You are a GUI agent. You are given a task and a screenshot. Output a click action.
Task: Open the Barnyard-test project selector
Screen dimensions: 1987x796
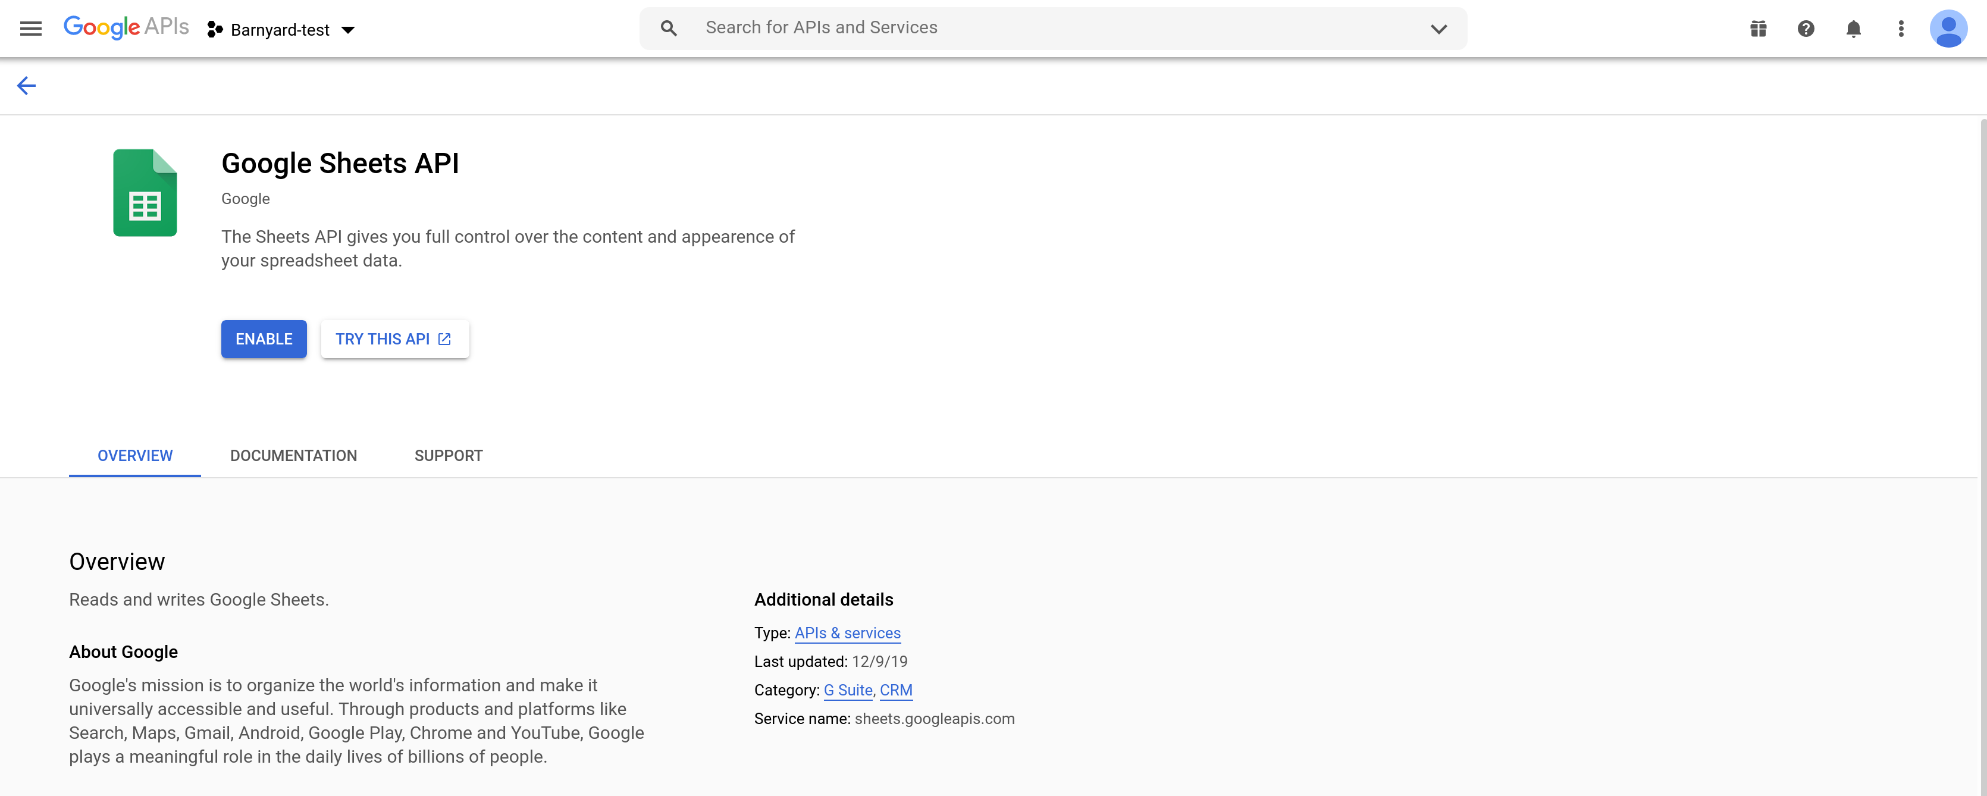(281, 29)
